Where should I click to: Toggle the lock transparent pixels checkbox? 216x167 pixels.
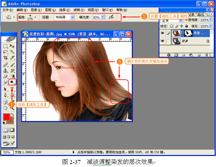pyautogui.click(x=172, y=26)
